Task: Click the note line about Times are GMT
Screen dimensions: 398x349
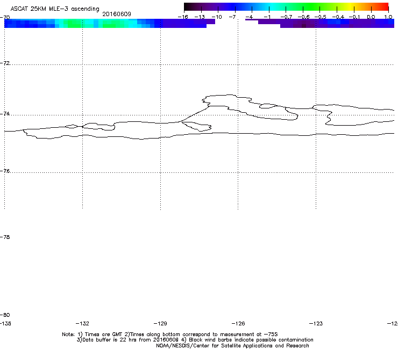Action: click(170, 335)
